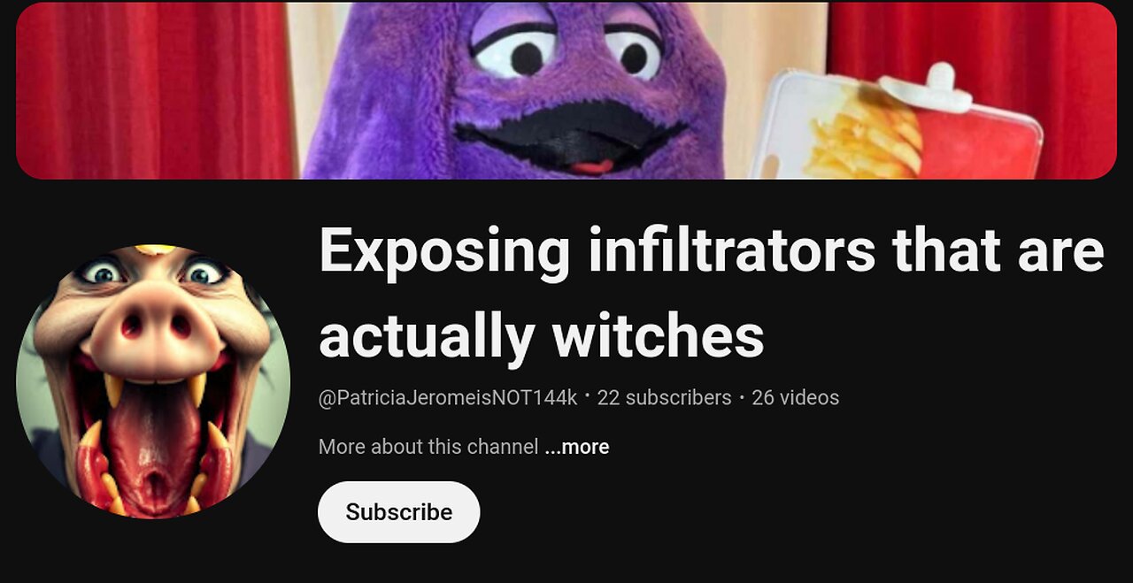Click the fries phone case in banner

tap(894, 124)
